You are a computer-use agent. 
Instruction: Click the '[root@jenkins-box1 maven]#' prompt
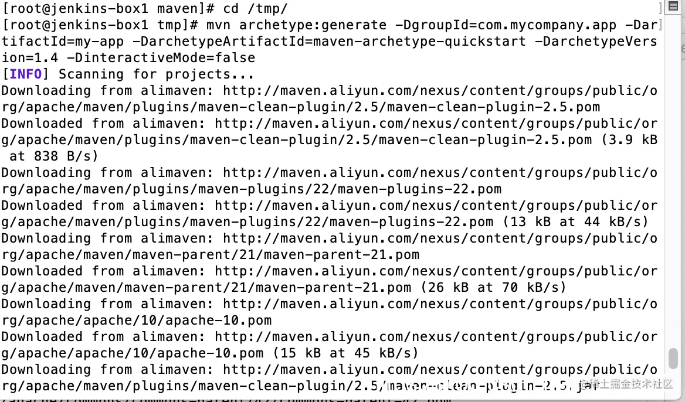108,8
